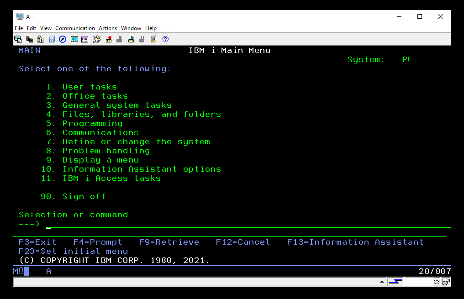
Task: Click the blue compass toolbar icon
Action: point(63,39)
